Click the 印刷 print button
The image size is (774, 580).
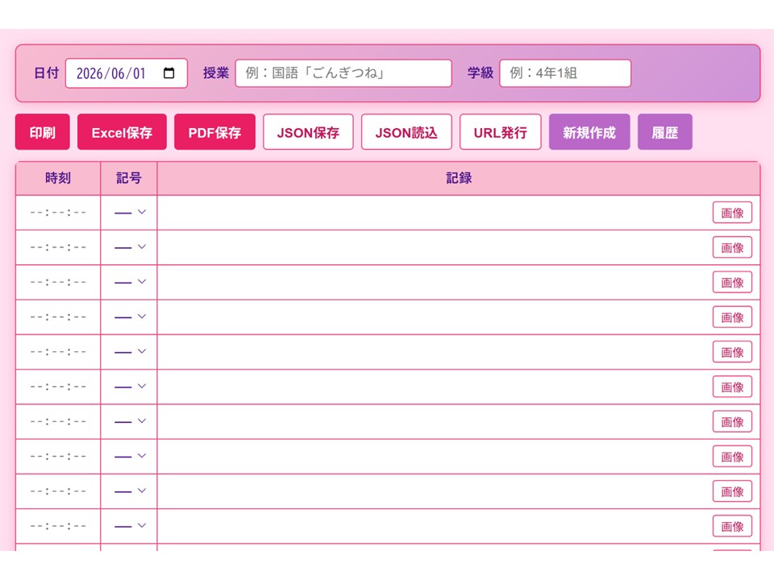43,131
